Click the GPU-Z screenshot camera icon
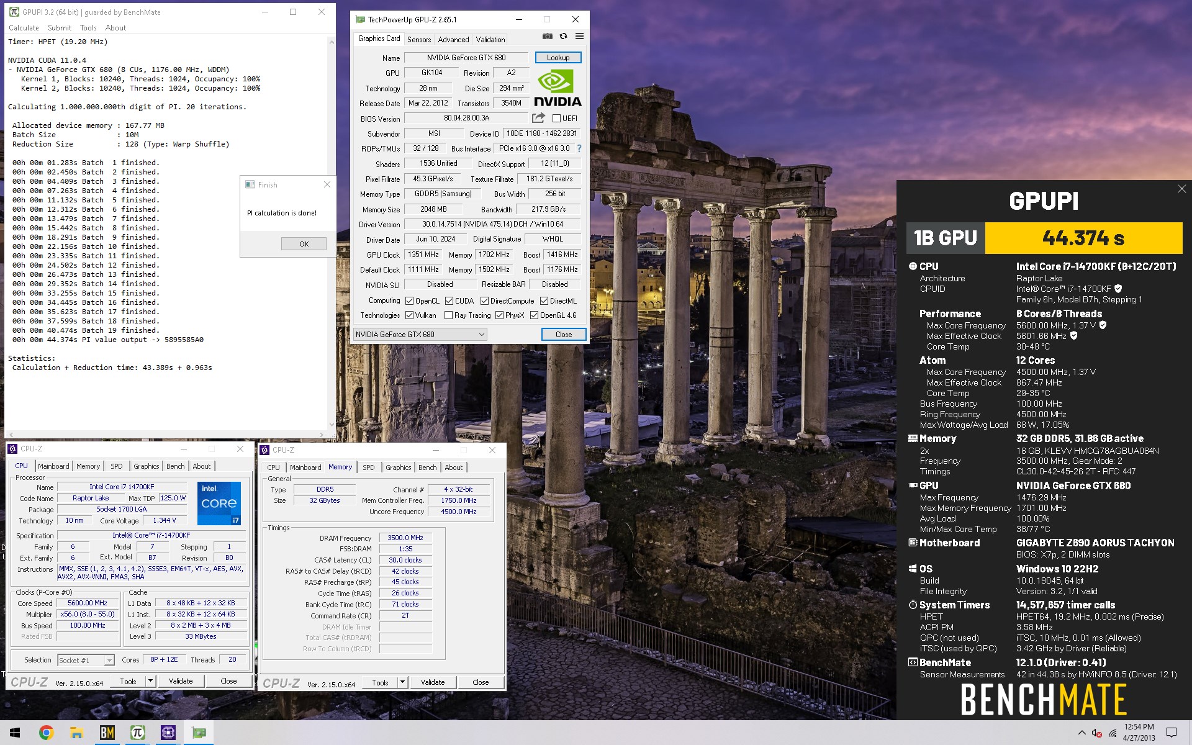Viewport: 1192px width, 745px height. coord(547,37)
